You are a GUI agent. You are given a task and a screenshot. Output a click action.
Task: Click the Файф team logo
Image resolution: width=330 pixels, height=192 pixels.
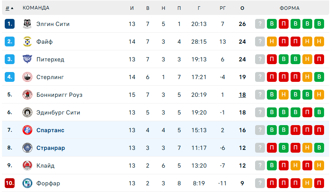click(x=27, y=42)
